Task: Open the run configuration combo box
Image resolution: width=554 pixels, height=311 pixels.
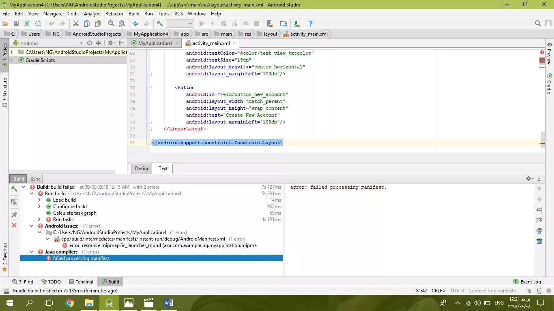Action: (180, 24)
